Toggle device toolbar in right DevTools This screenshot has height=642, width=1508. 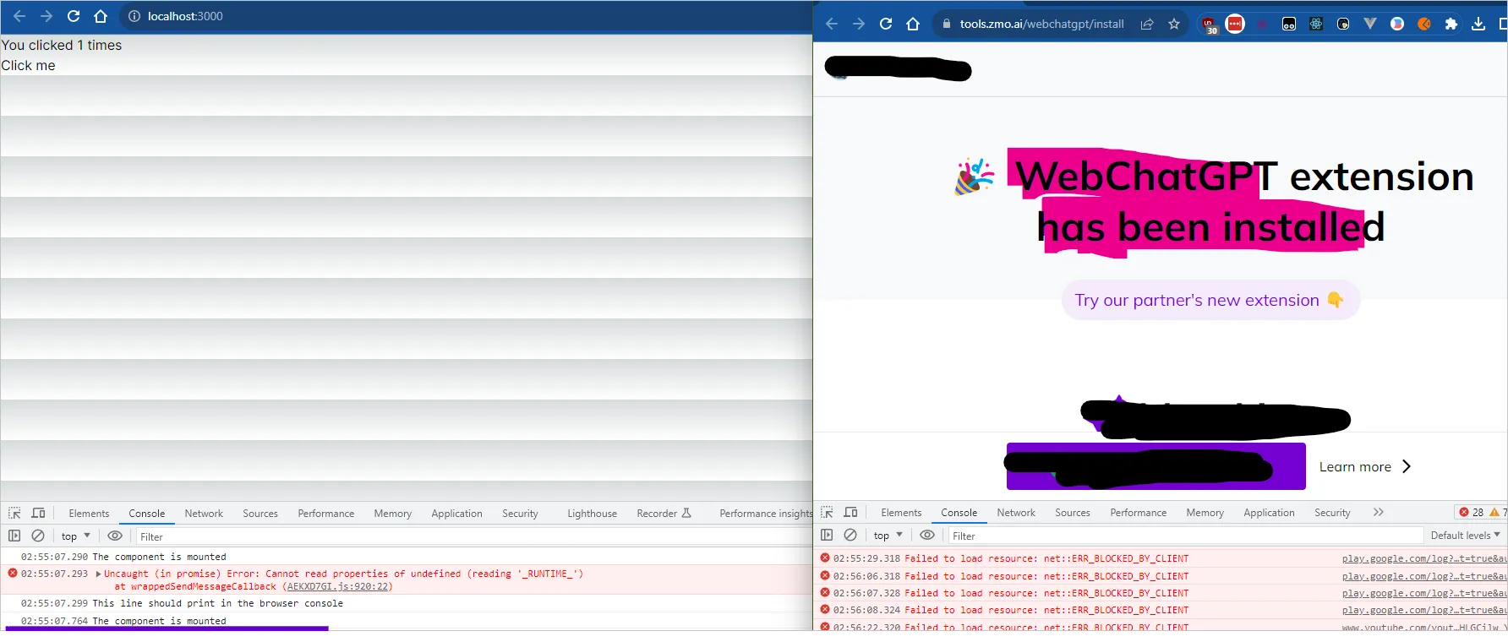(850, 512)
